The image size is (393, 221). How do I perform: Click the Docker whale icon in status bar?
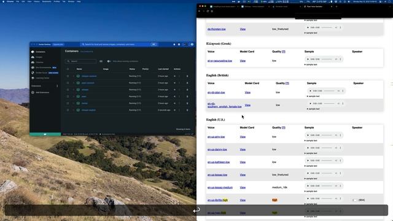45,134
